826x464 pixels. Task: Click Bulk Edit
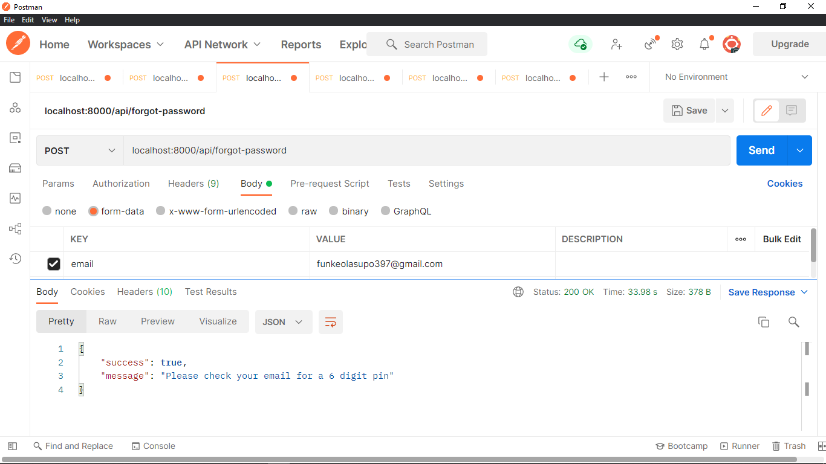(x=782, y=239)
